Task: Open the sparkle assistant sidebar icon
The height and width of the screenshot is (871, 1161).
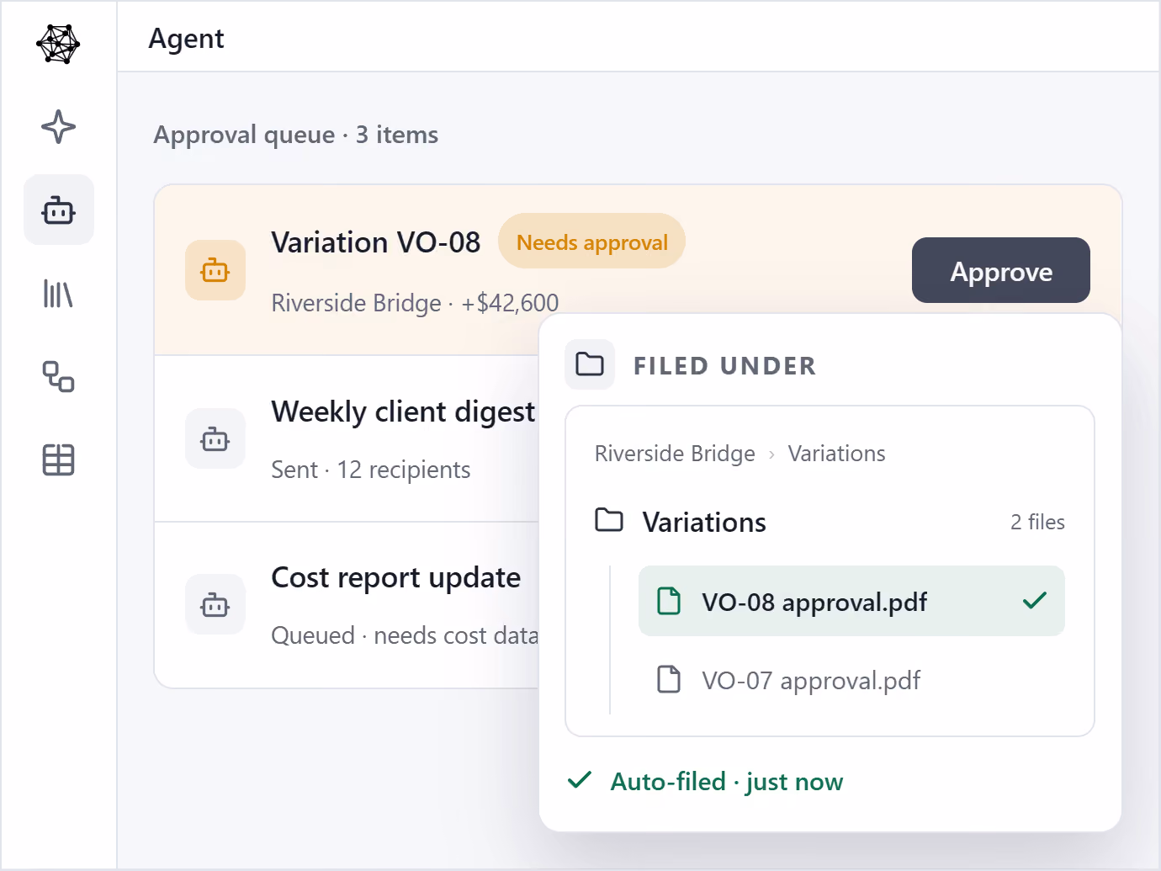Action: point(58,127)
